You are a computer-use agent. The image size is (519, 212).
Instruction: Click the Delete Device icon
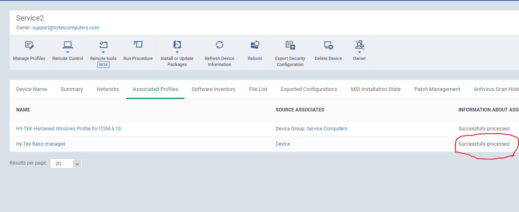(329, 45)
